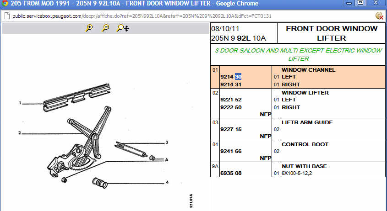Click the WINDOW CHANNEL heading

308,70
